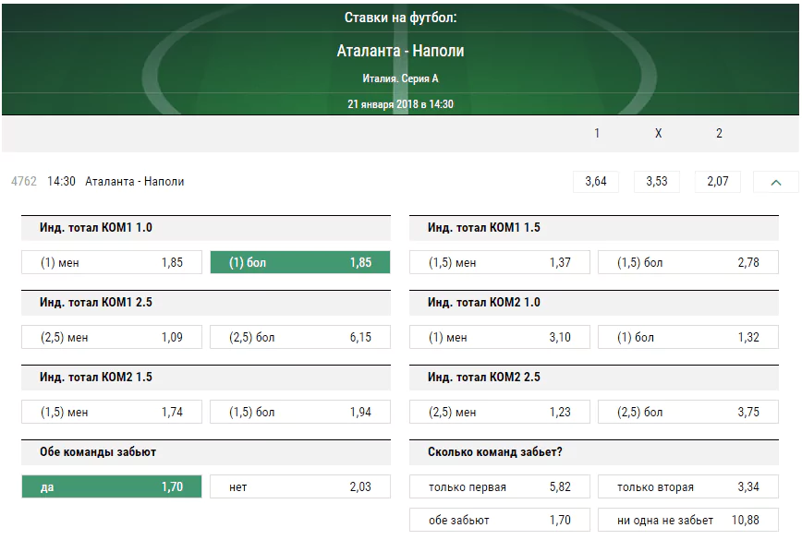Viewport: 802px width, 540px height.
Task: Deselect the highlighted (1) бол 1,85 bet
Action: [x=300, y=262]
